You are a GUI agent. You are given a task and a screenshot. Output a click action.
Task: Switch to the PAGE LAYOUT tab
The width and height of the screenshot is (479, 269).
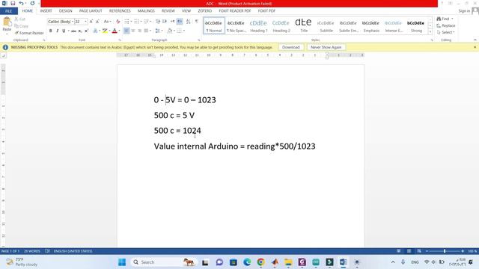[x=91, y=11]
